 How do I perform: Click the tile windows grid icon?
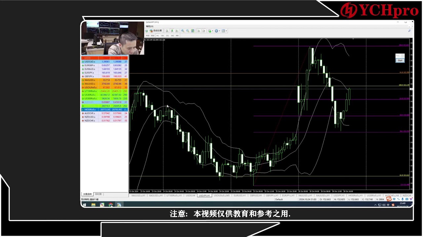point(193,31)
